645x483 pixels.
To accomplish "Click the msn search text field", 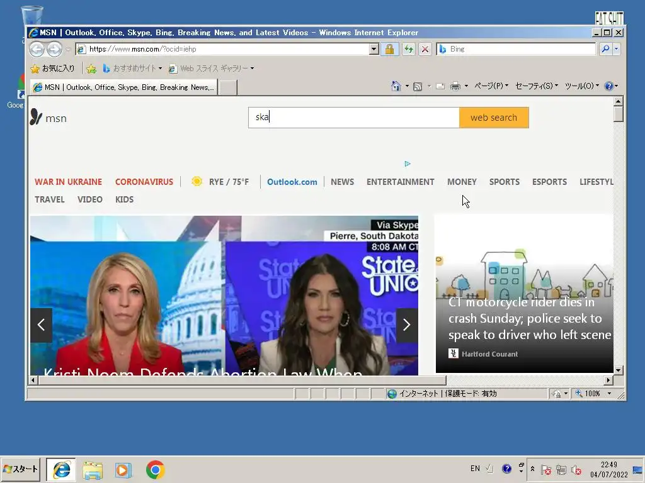I will coord(354,118).
